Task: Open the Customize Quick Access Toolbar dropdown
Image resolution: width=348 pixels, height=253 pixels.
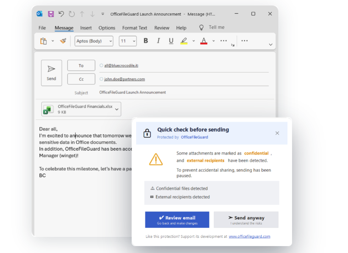Action: point(103,14)
